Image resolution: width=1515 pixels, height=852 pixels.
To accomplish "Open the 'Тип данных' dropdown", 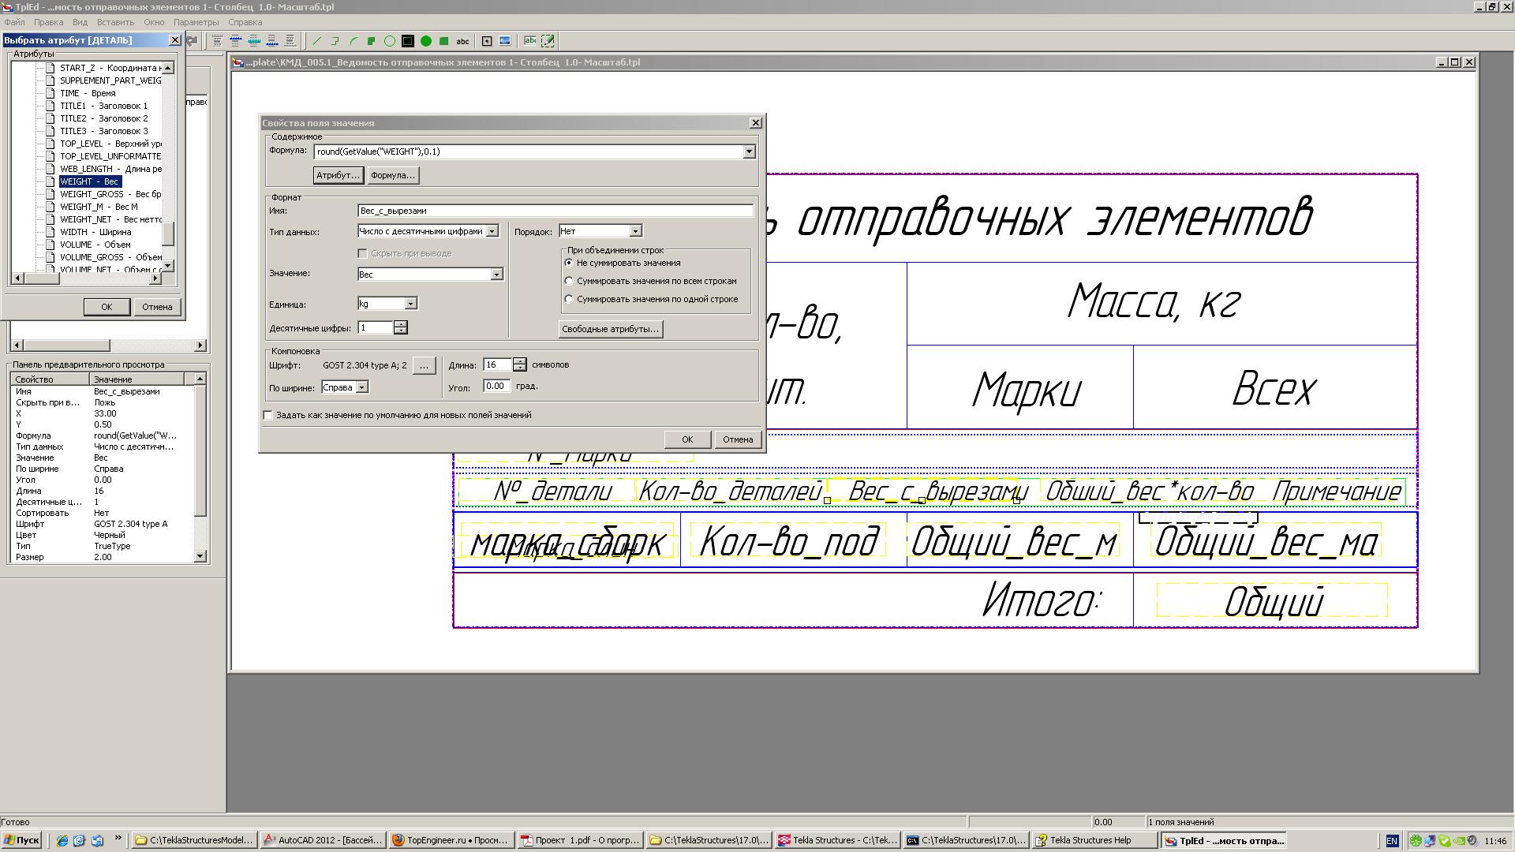I will pyautogui.click(x=492, y=231).
